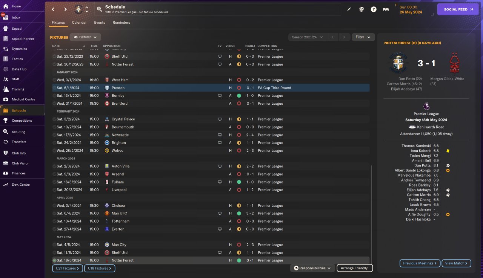Switch to the Reminders tab
The height and width of the screenshot is (278, 483).
[121, 23]
